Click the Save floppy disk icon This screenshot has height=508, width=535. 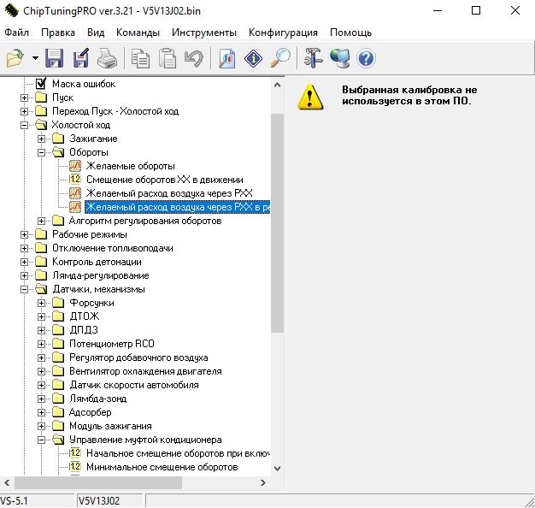[x=55, y=58]
